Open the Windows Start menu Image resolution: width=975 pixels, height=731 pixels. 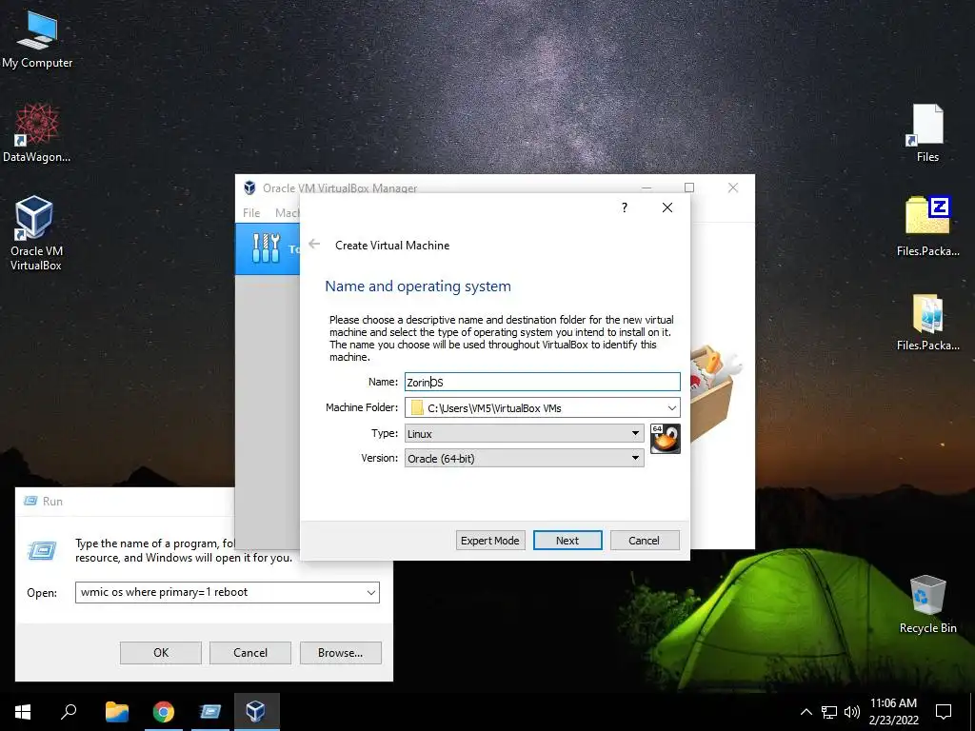click(x=23, y=712)
